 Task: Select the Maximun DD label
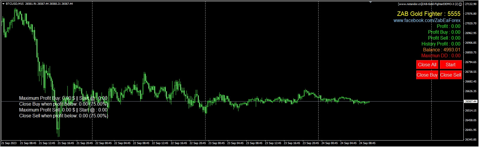[x=441, y=55]
